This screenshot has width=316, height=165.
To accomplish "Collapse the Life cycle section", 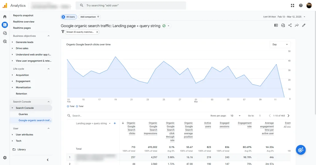I will click(x=48, y=69).
